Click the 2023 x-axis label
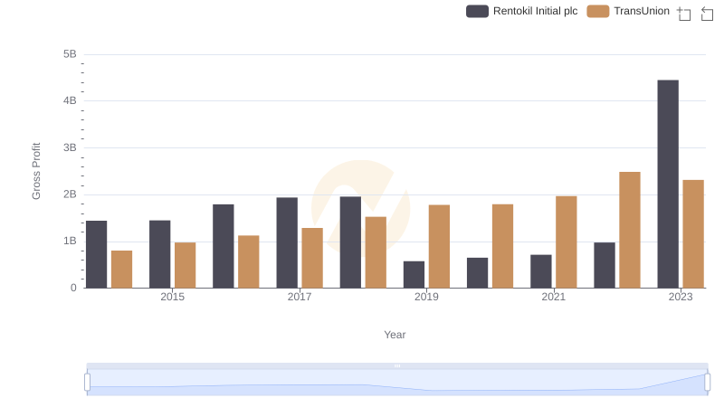This screenshot has width=724, height=417. click(681, 297)
